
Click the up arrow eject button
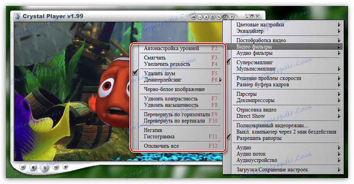point(66,167)
